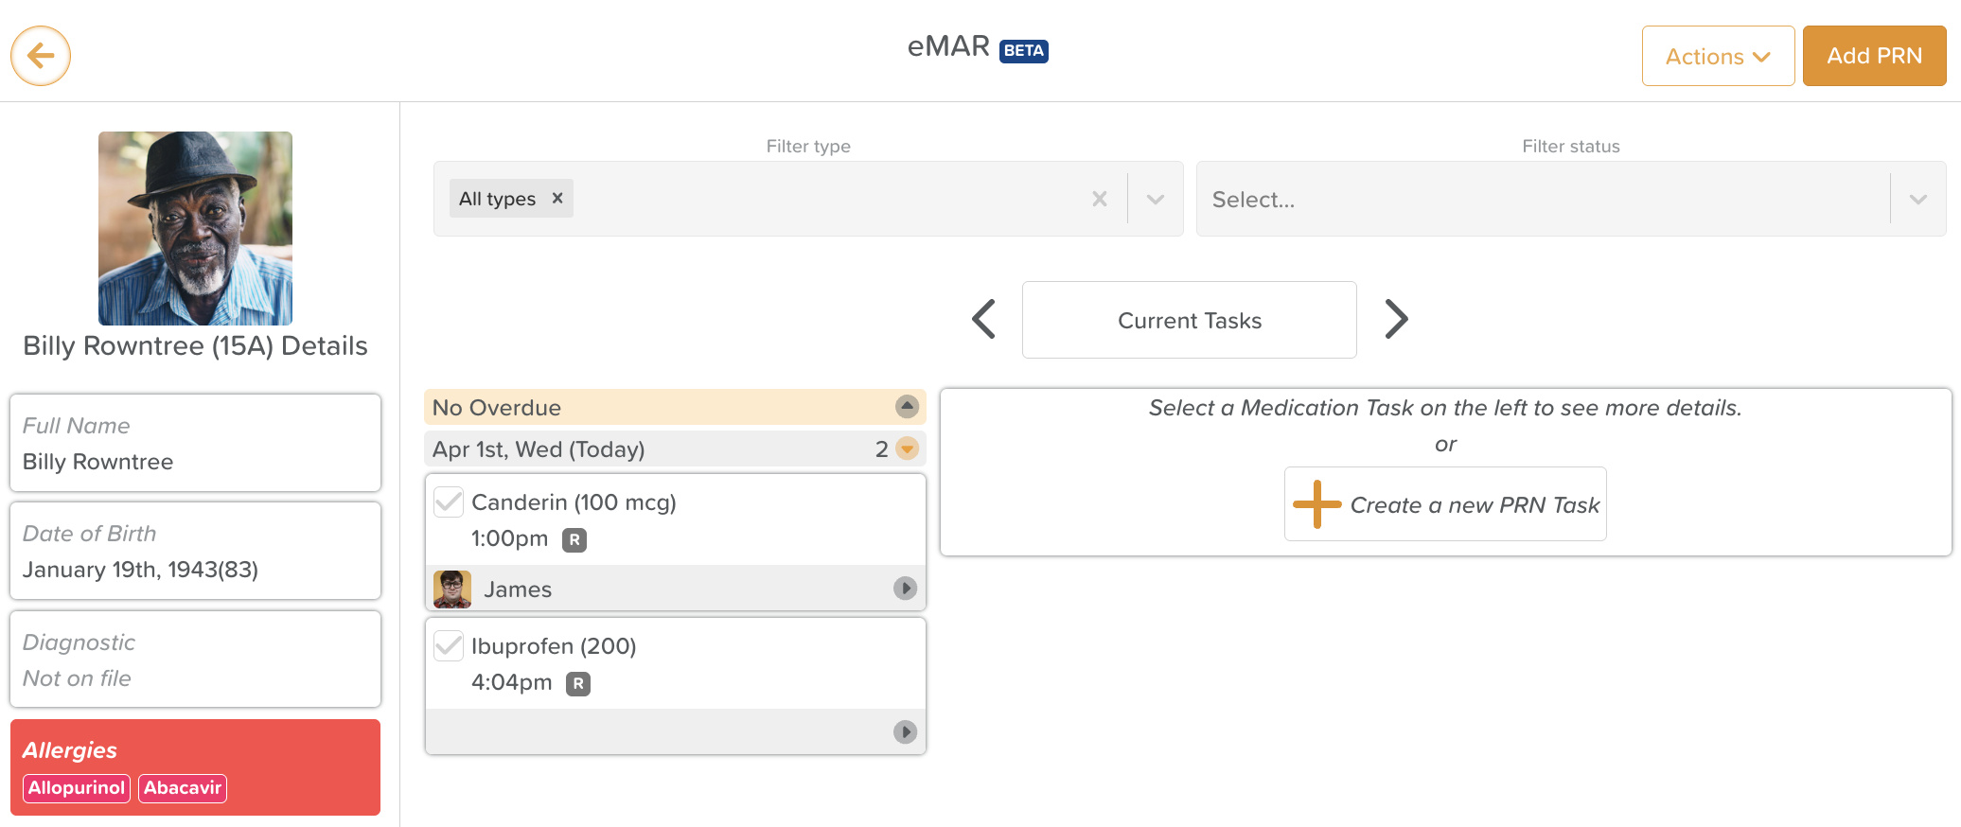The image size is (1961, 827).
Task: Collapse the Apr 1st, Wed (Today) group
Action: [x=907, y=449]
